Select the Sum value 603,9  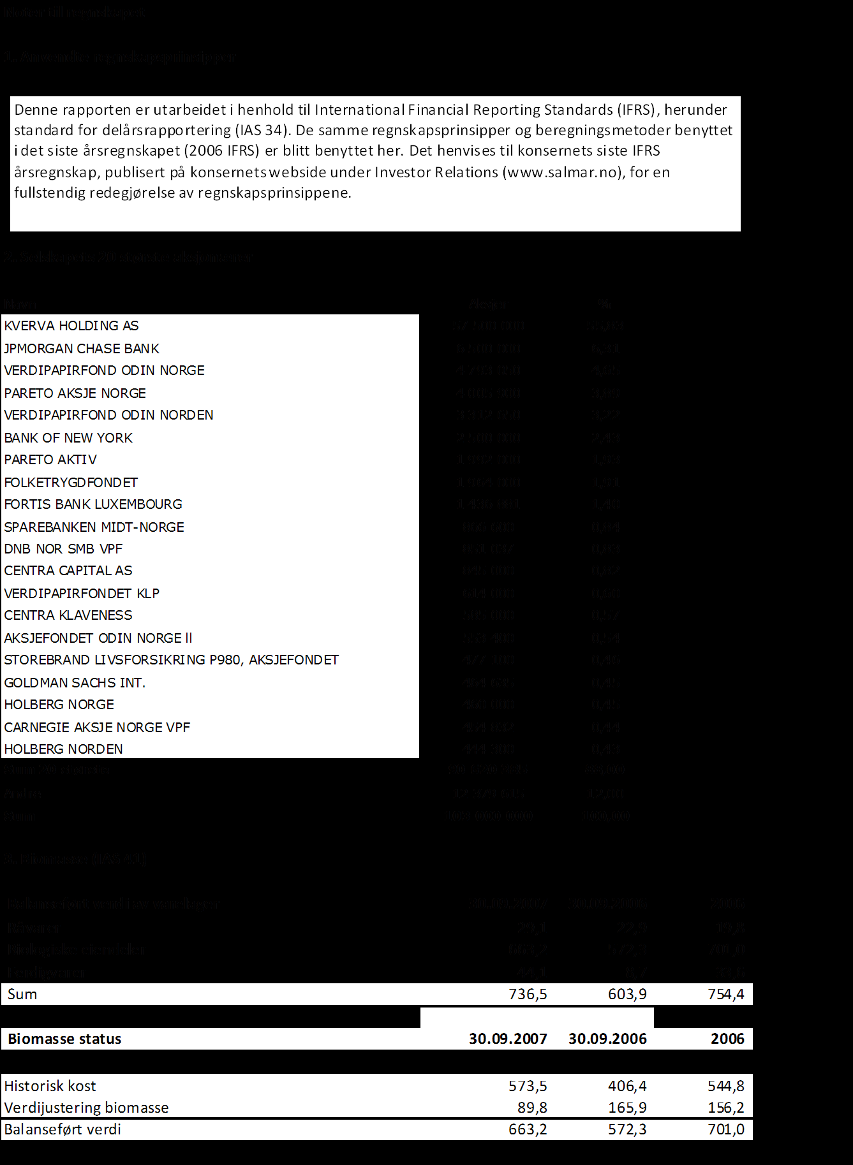tap(627, 995)
